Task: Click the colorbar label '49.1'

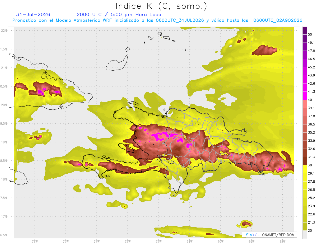Action: coord(311,43)
